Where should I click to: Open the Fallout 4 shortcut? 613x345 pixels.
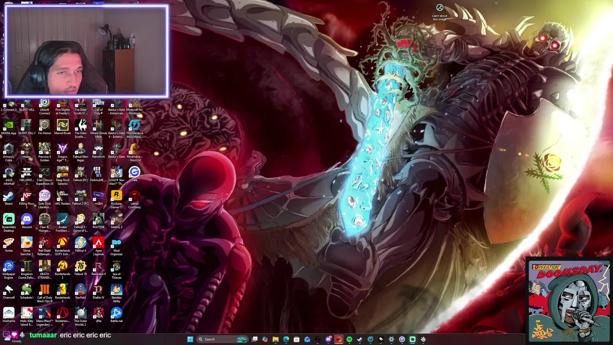(x=80, y=245)
